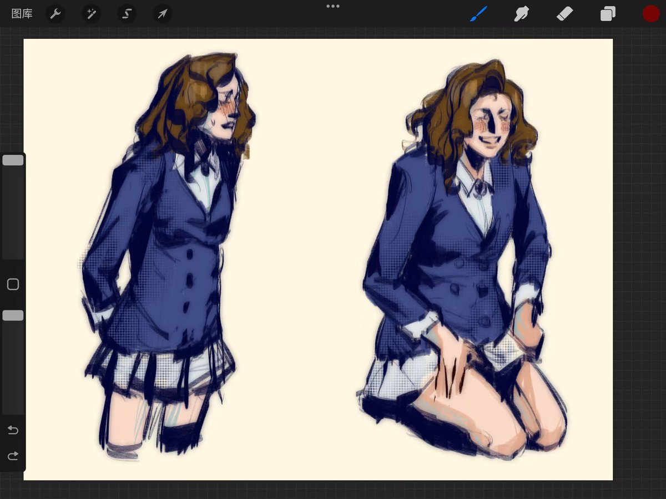666x499 pixels.
Task: Expand Layers list from layers icon
Action: pos(607,13)
